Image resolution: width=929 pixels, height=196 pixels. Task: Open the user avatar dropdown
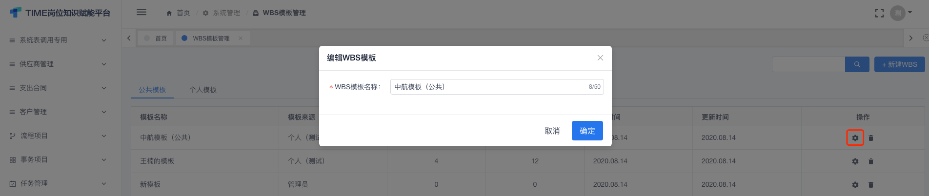click(x=901, y=13)
